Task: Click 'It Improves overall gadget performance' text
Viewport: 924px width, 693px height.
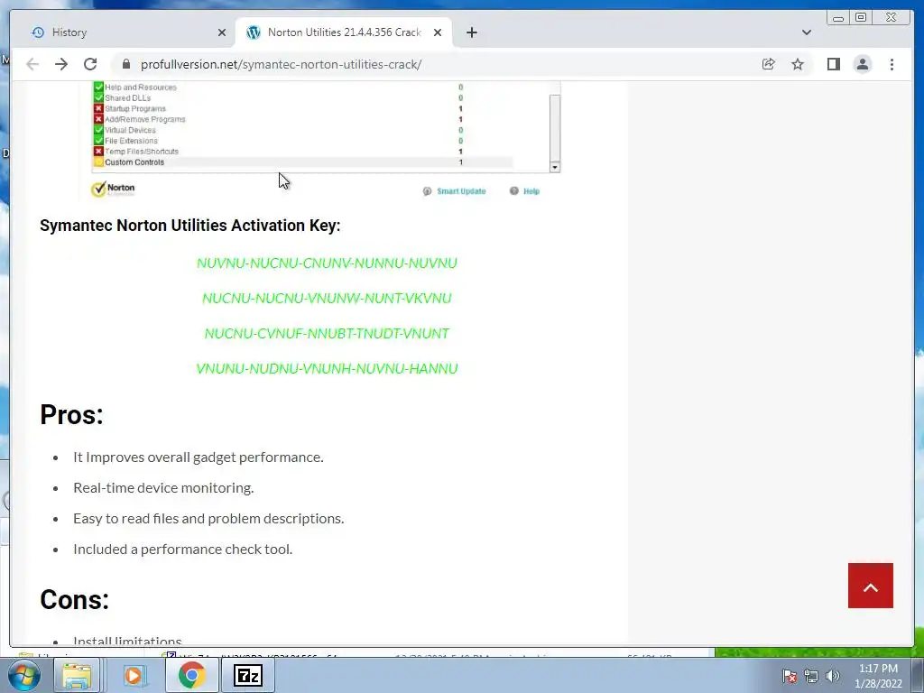Action: 198,457
